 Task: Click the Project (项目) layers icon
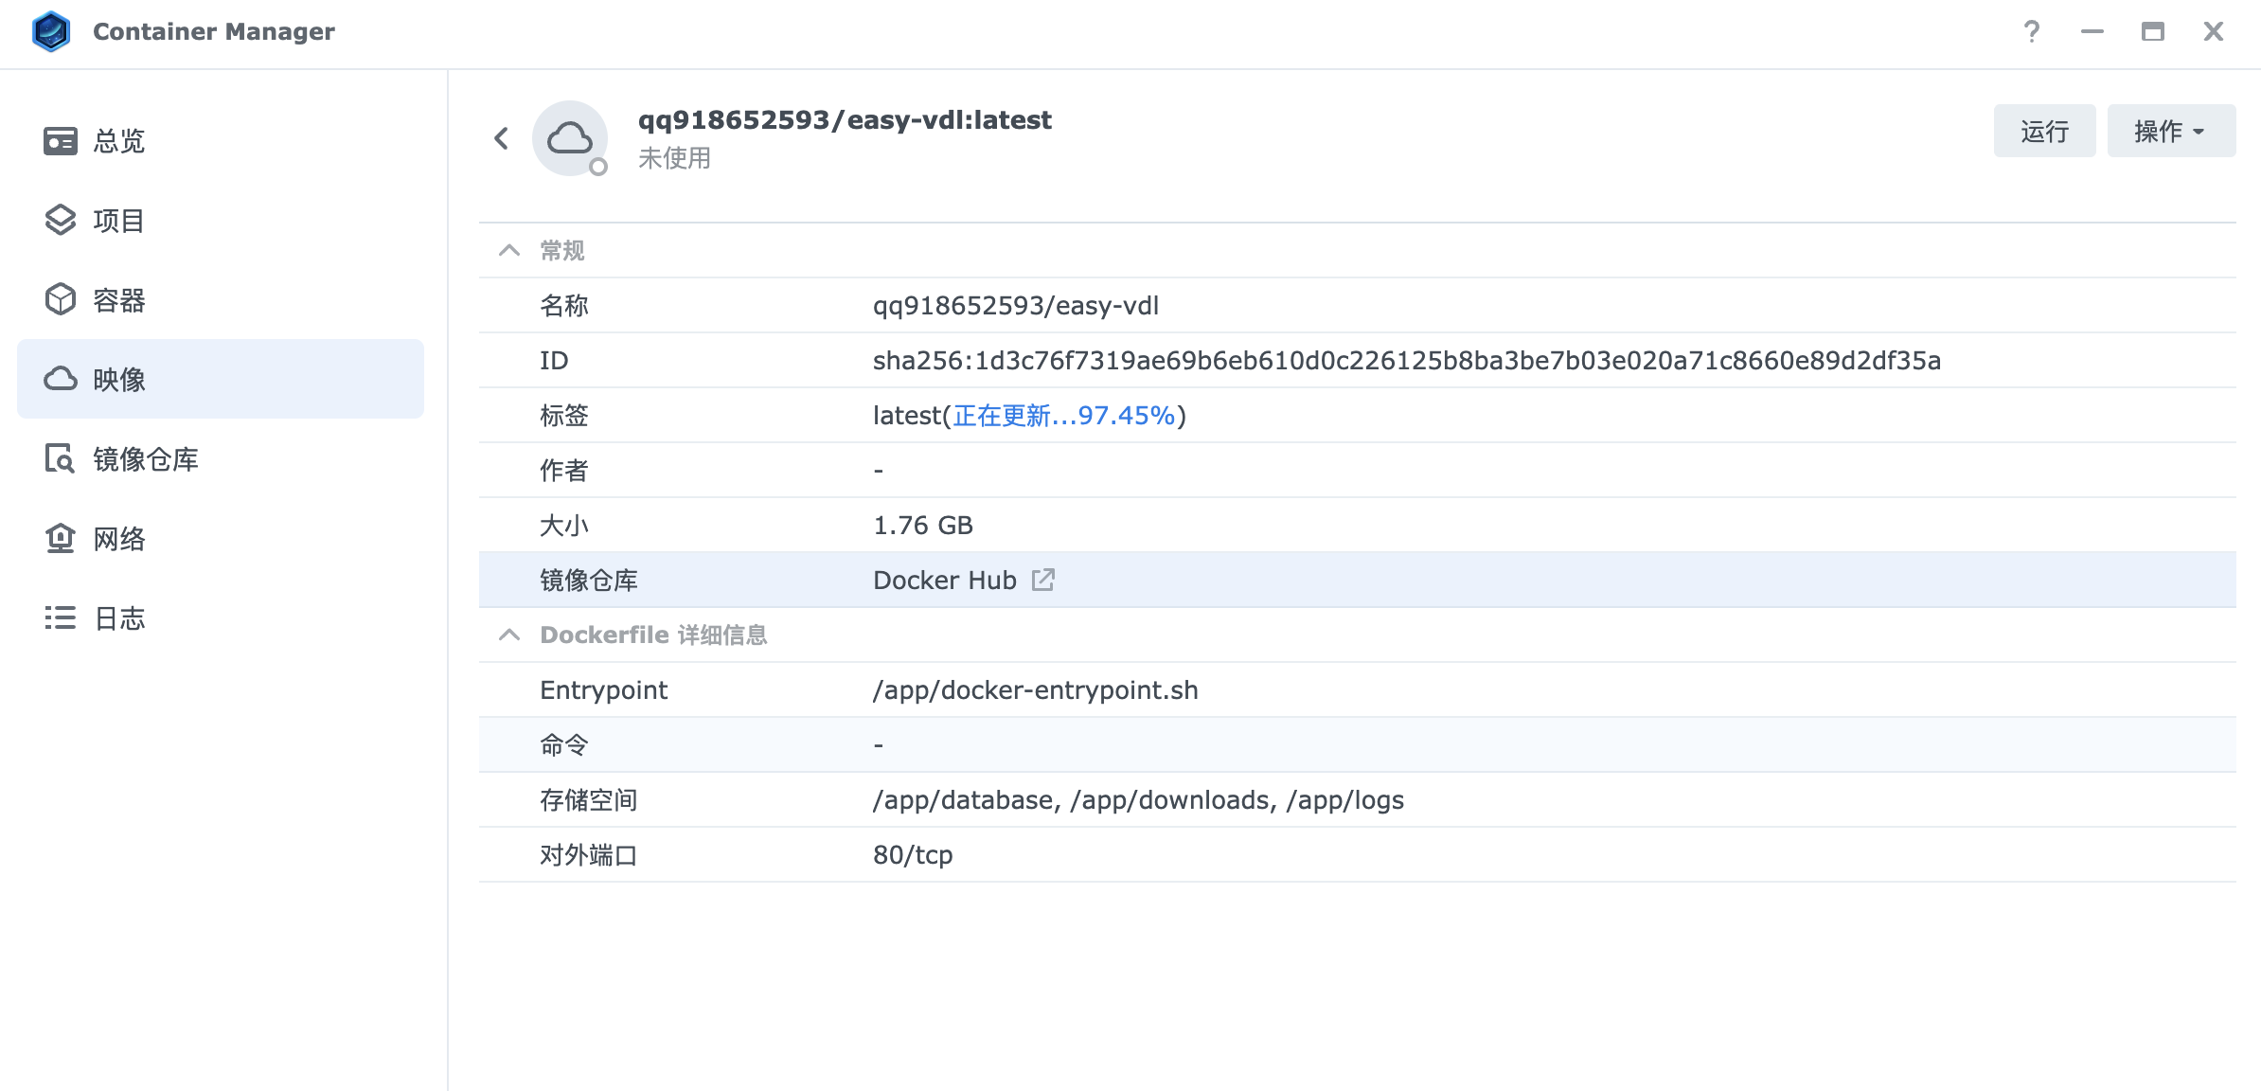pos(61,221)
